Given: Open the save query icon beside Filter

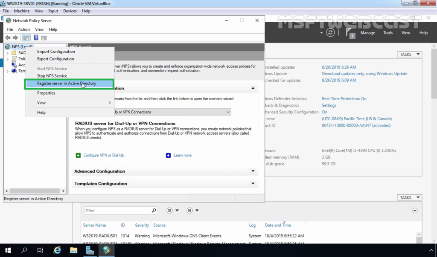Looking at the screenshot, I should click(189, 211).
